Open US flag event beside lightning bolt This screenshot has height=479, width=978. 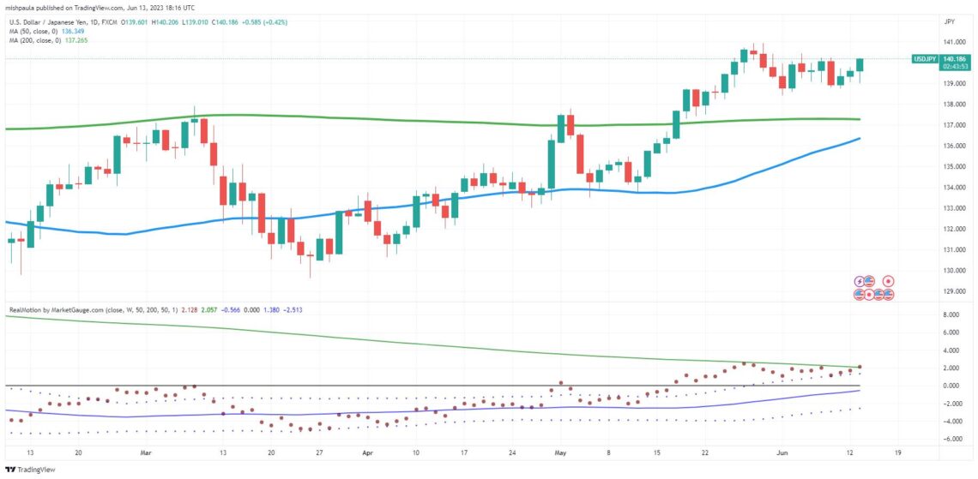coord(869,281)
